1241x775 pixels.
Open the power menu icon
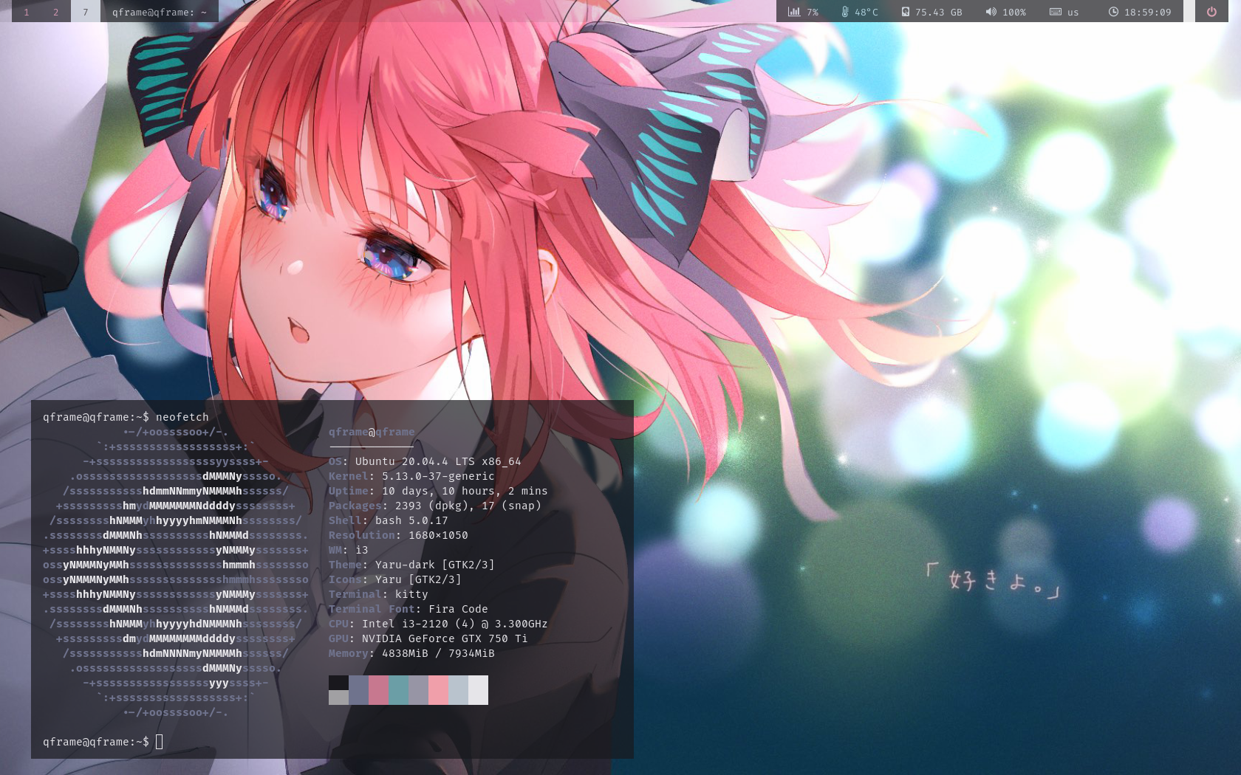pyautogui.click(x=1211, y=12)
